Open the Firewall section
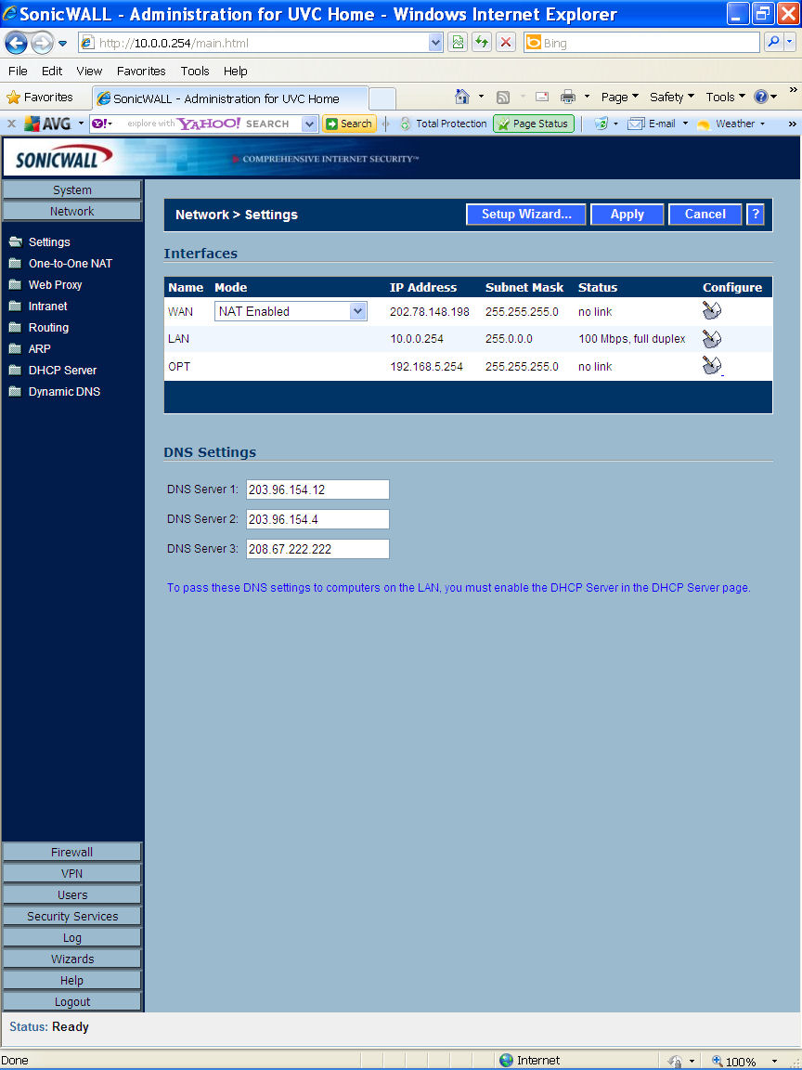802x1070 pixels. (72, 852)
